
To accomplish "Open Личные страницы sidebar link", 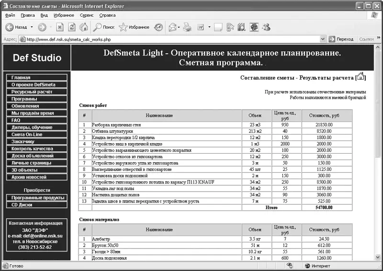I will pyautogui.click(x=37, y=162).
